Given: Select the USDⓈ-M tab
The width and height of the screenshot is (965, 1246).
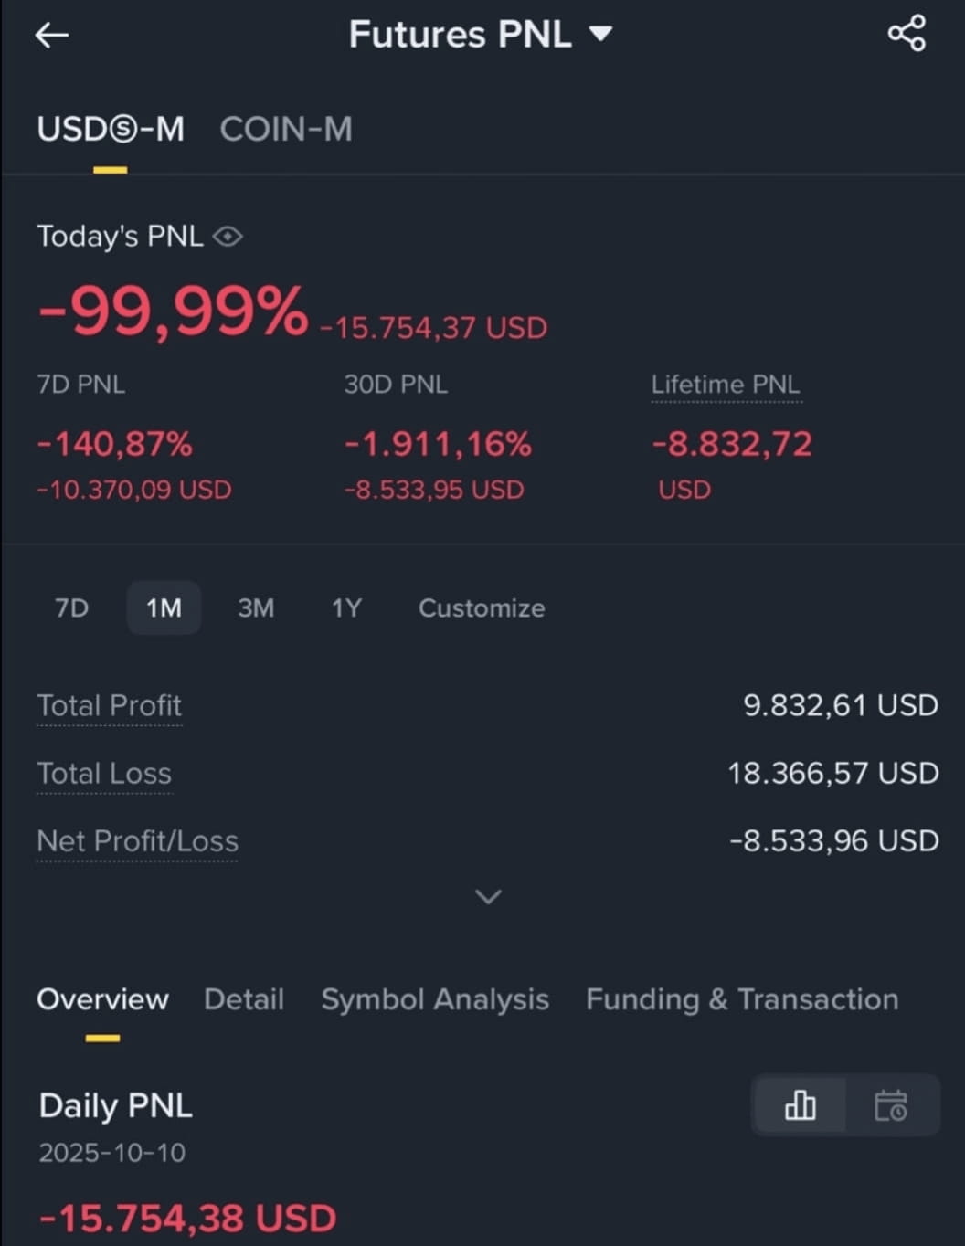Looking at the screenshot, I should pos(111,129).
